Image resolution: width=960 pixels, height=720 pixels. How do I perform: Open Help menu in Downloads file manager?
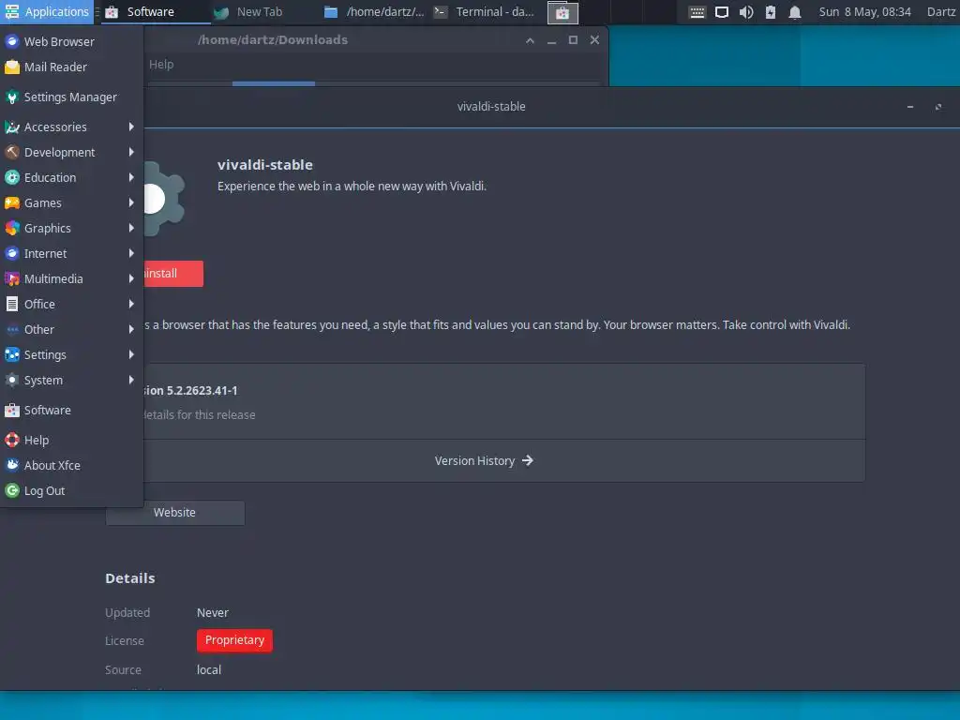[x=161, y=65]
